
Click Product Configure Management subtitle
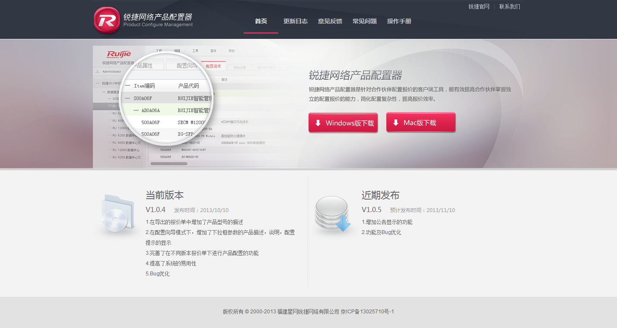(158, 25)
